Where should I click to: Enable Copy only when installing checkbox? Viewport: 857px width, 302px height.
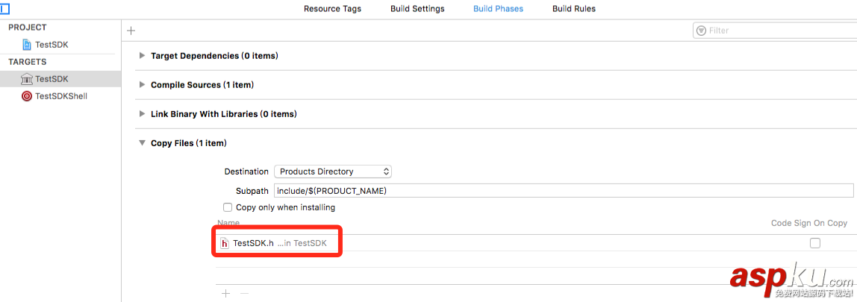pyautogui.click(x=228, y=207)
